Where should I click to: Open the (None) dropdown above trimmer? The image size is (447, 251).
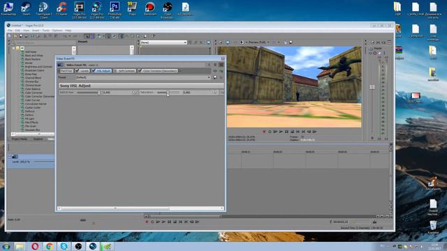pyautogui.click(x=163, y=43)
